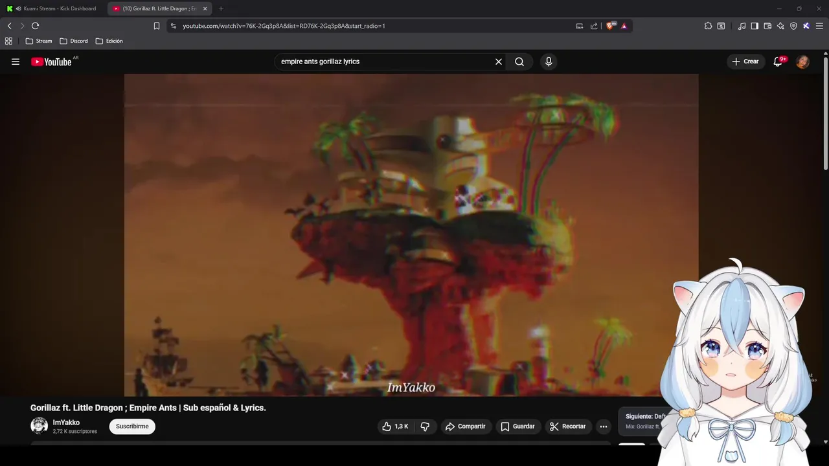The image size is (829, 466).
Task: Click the blue X extension icon
Action: click(806, 26)
